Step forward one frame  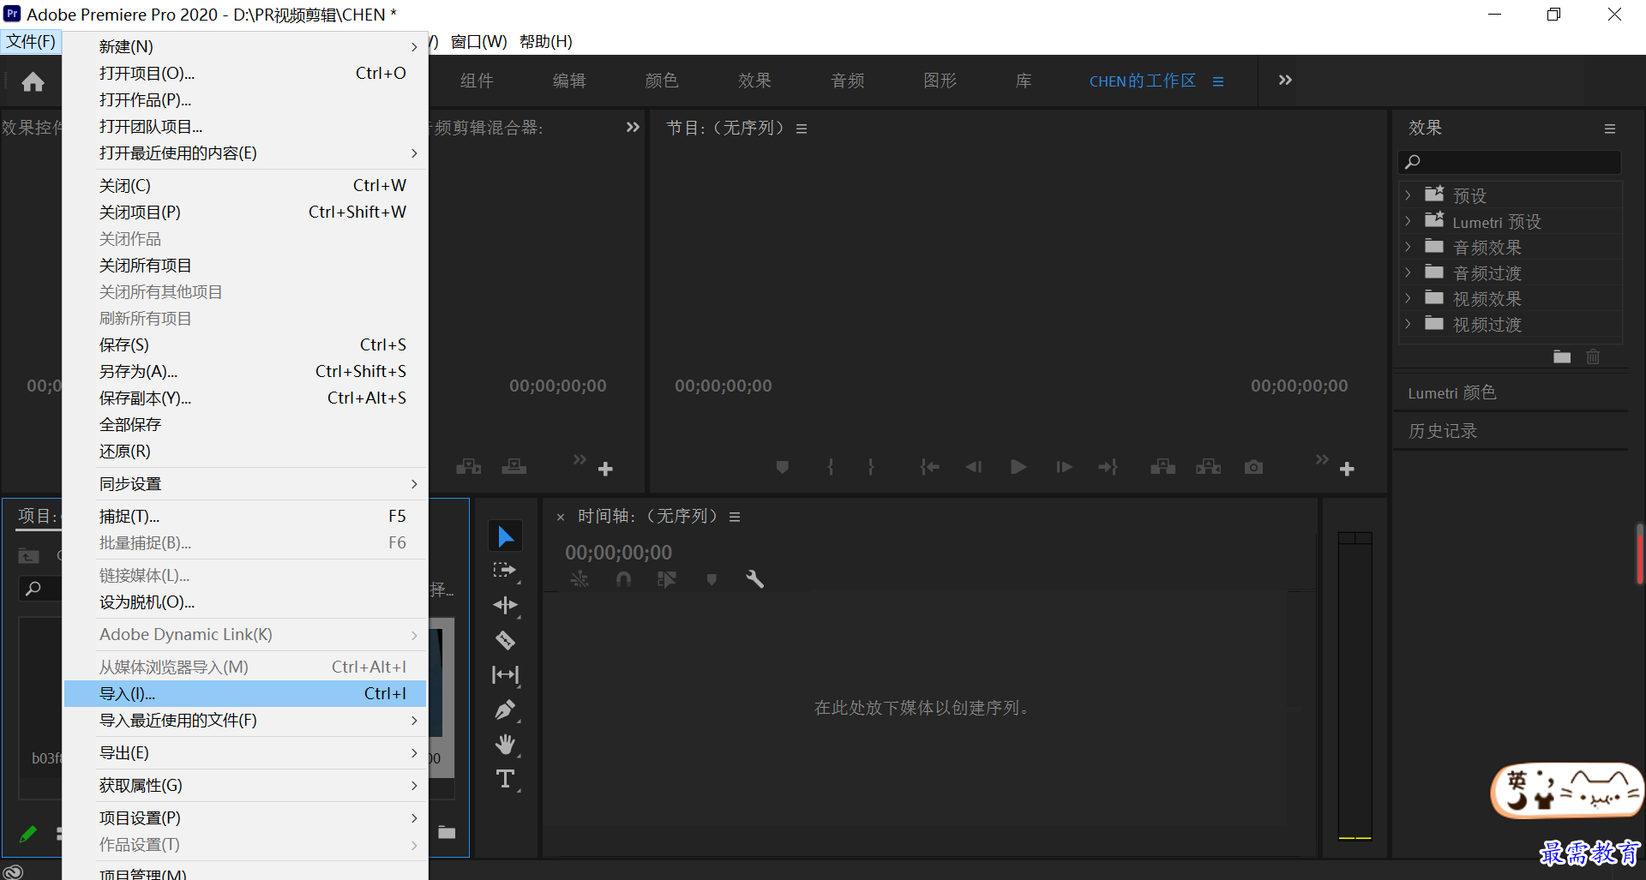tap(1064, 467)
